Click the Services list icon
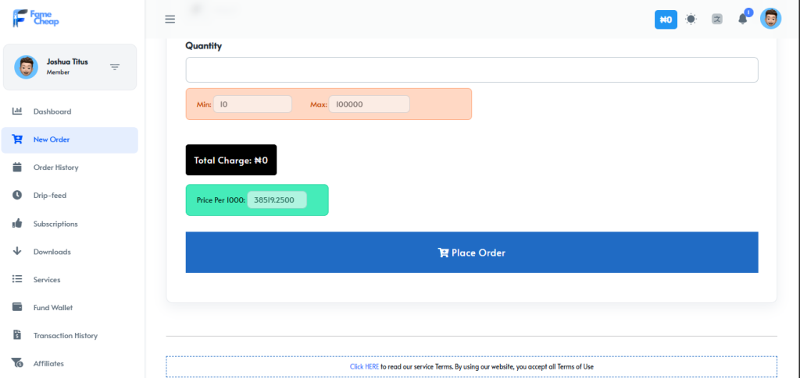800x378 pixels. pyautogui.click(x=17, y=279)
